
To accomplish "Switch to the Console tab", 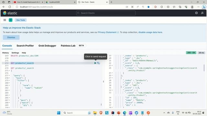I will [x=7, y=46].
